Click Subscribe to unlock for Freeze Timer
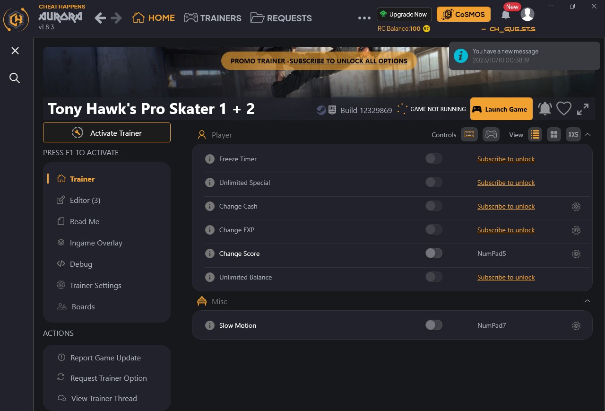This screenshot has height=411, width=605. pos(506,159)
